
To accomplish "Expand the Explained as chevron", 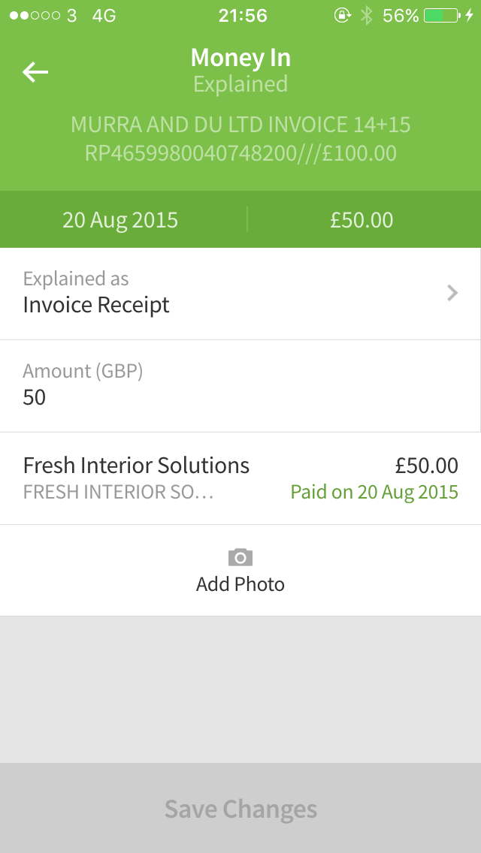I will pos(452,293).
